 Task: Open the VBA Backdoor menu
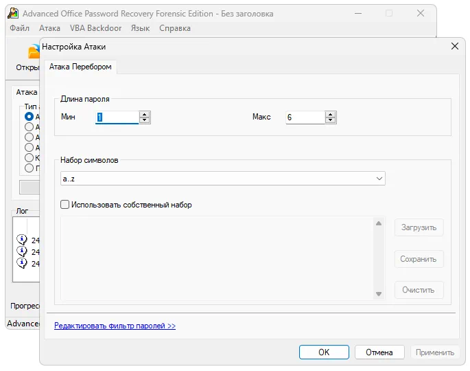pyautogui.click(x=95, y=28)
